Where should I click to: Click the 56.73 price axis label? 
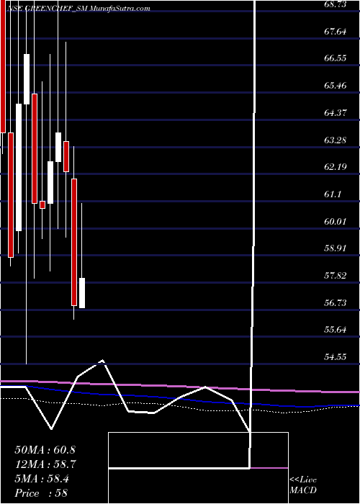(x=336, y=302)
